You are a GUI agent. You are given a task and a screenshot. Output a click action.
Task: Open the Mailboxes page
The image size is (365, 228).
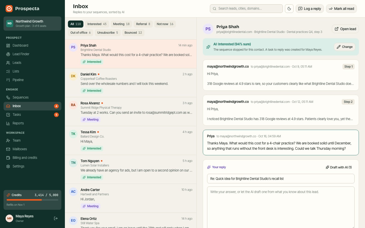32,149
